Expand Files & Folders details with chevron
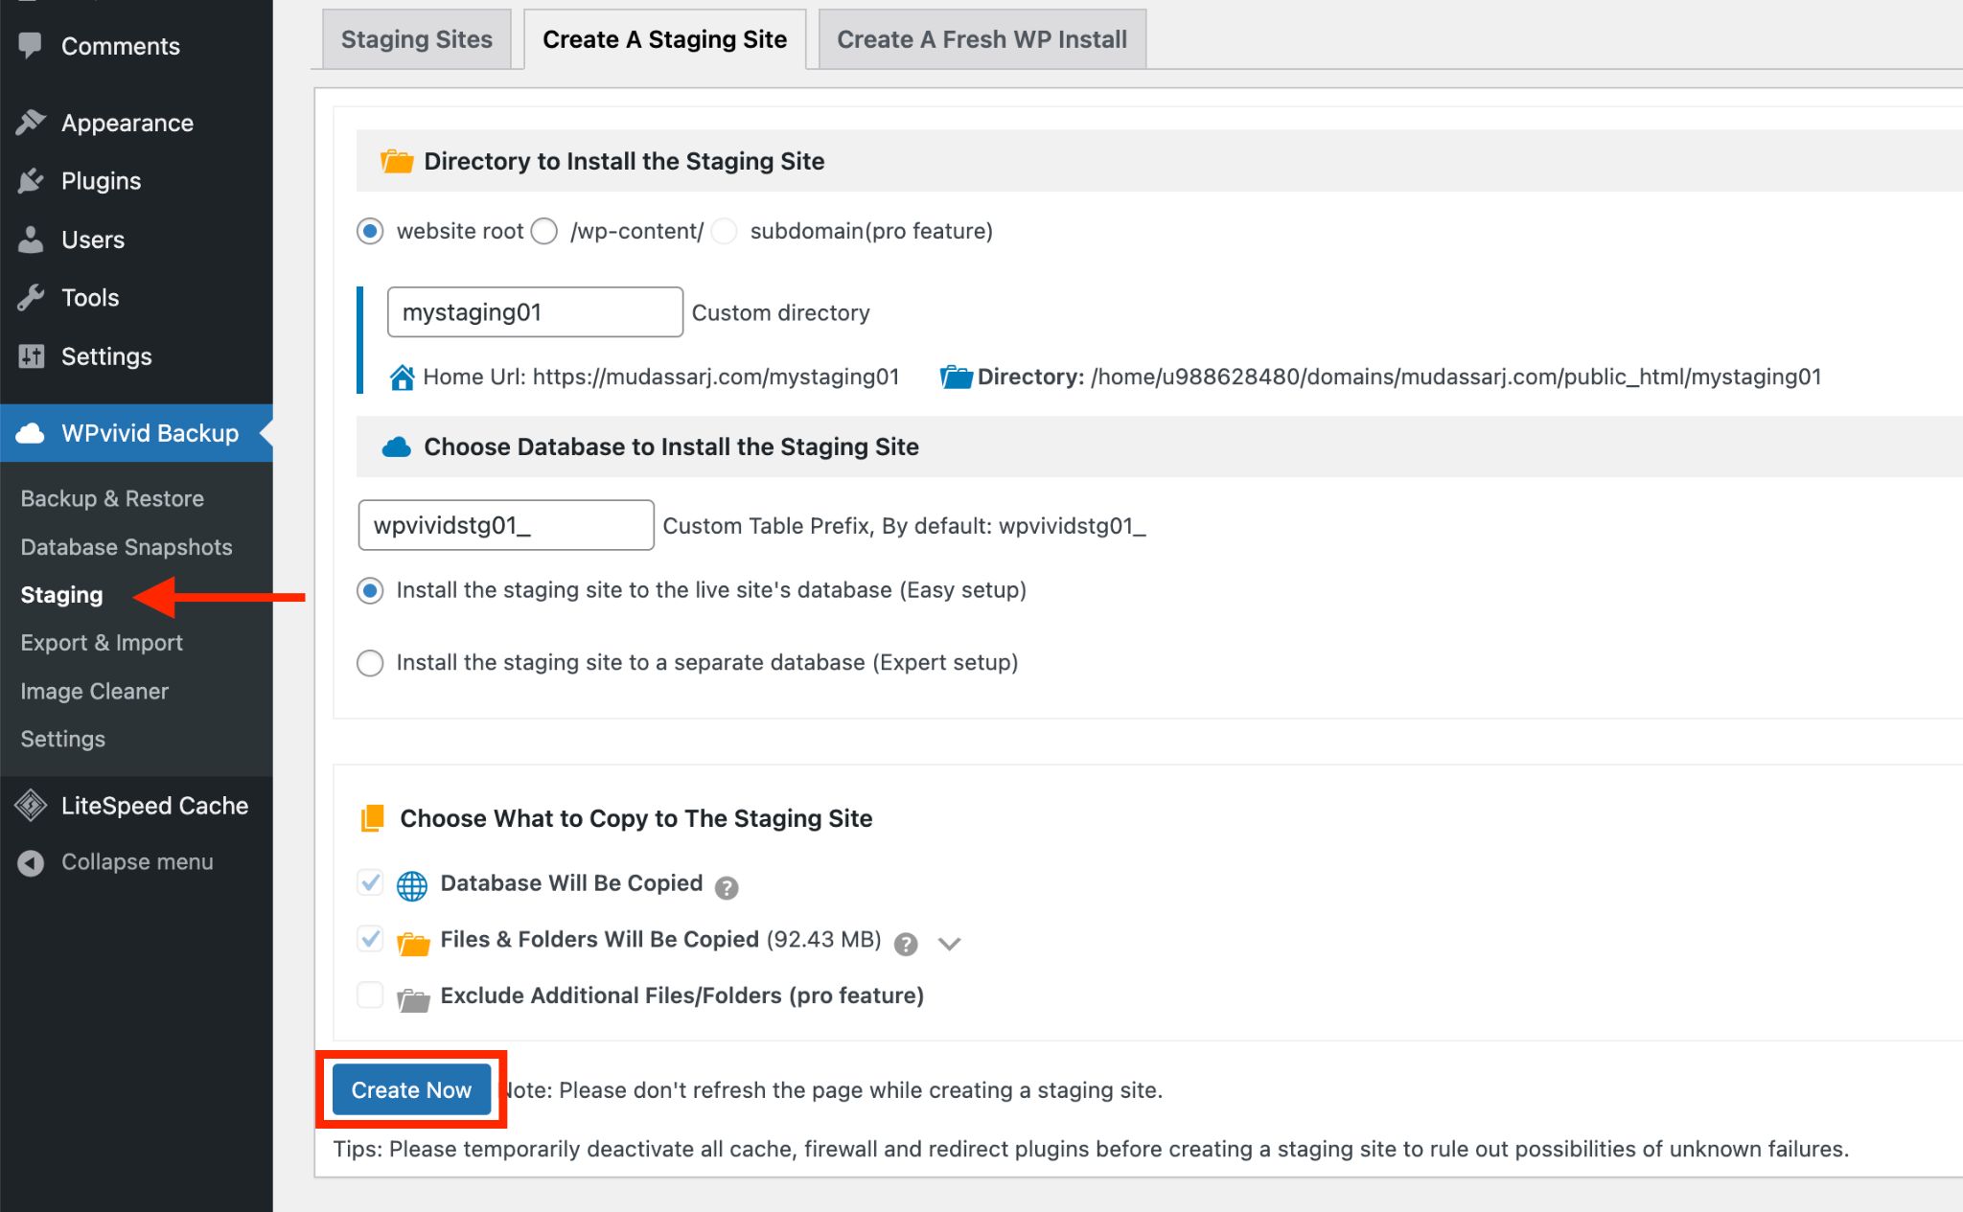Viewport: 1963px width, 1212px height. point(951,942)
